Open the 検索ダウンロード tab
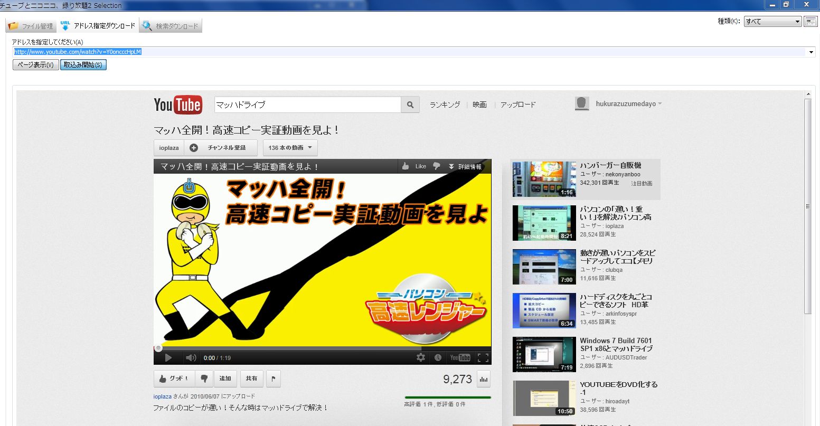 pyautogui.click(x=171, y=26)
